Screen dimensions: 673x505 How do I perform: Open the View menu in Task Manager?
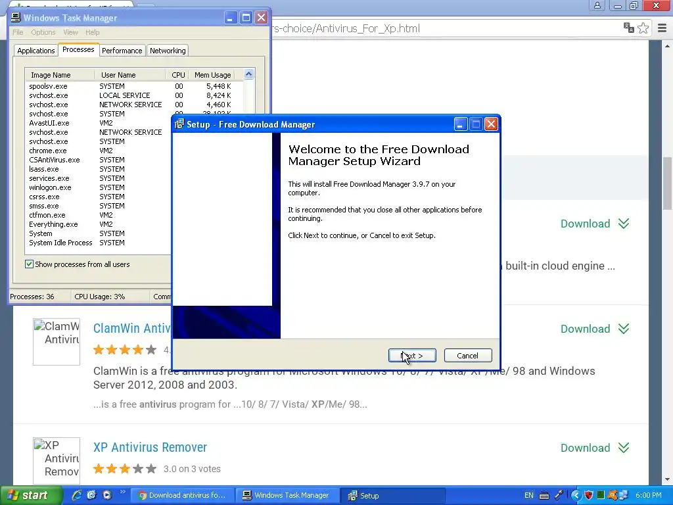pyautogui.click(x=70, y=32)
